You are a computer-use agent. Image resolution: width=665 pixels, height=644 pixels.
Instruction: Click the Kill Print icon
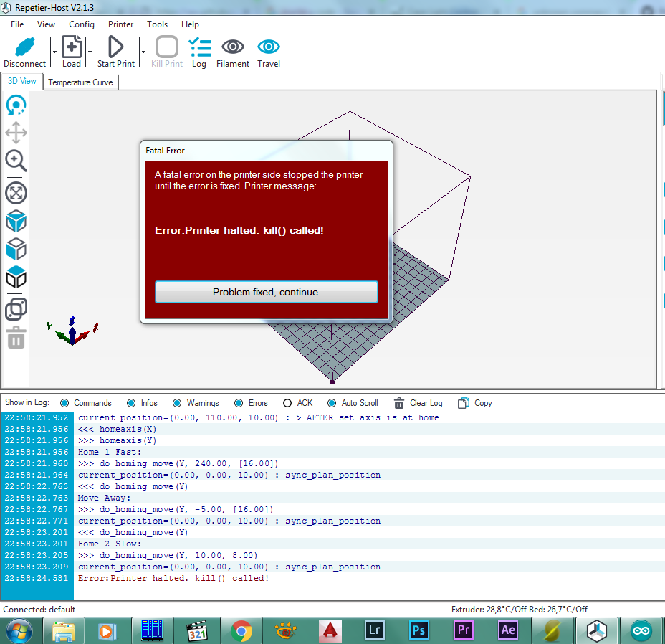(x=167, y=47)
